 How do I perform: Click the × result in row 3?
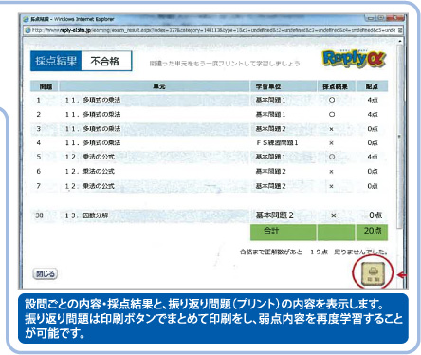[x=331, y=129]
